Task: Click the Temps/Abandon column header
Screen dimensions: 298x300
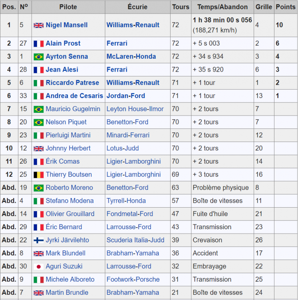Action: 223,7
